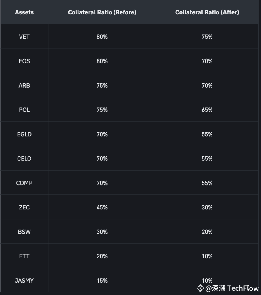Click the Binance logo watermark icon

[200, 288]
